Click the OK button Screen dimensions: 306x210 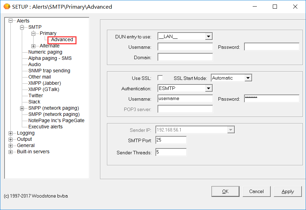(x=225, y=191)
